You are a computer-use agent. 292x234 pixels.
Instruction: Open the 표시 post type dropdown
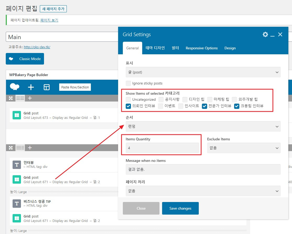(203, 72)
